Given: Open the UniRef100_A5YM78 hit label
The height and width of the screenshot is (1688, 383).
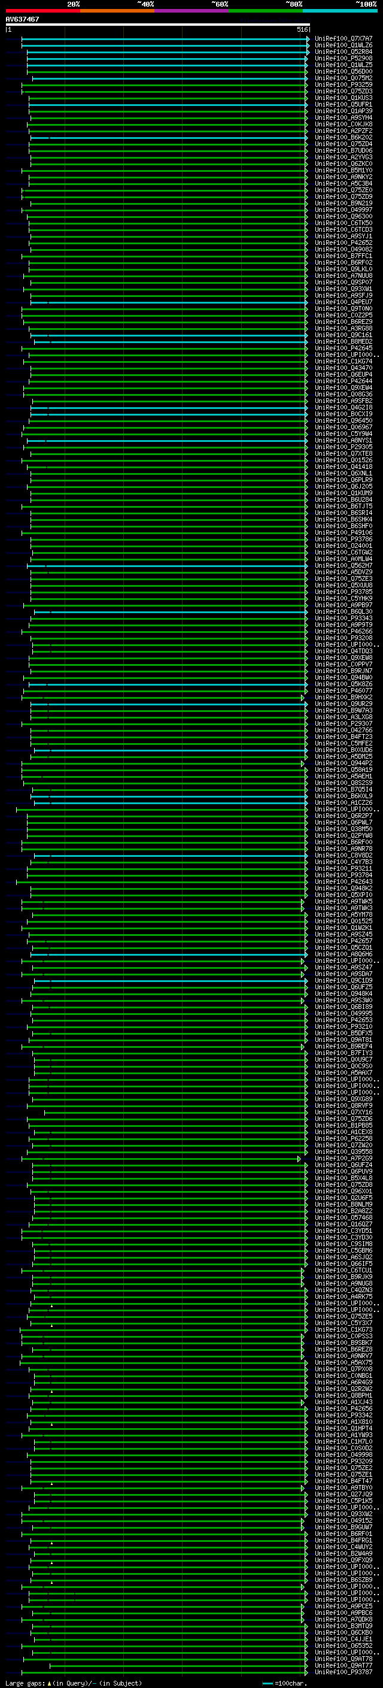Looking at the screenshot, I should [344, 914].
